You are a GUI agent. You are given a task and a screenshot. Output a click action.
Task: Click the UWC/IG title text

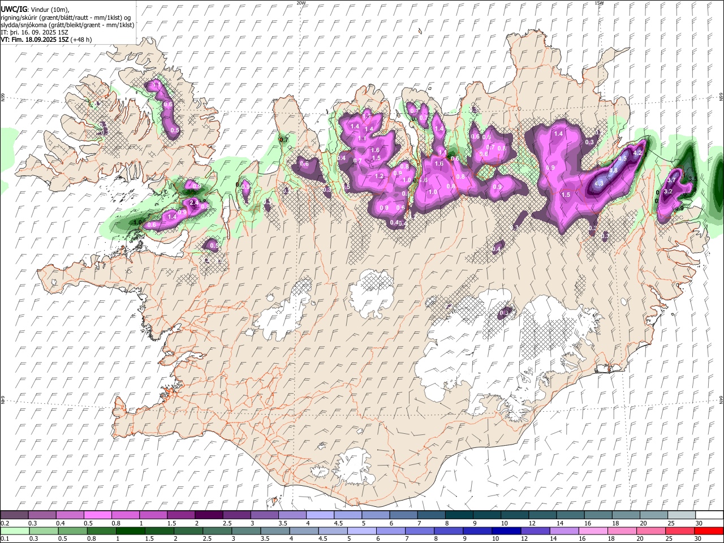(x=14, y=9)
